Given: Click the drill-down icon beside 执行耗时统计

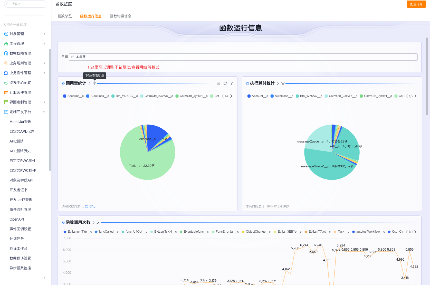Looking at the screenshot, I should pyautogui.click(x=283, y=83).
